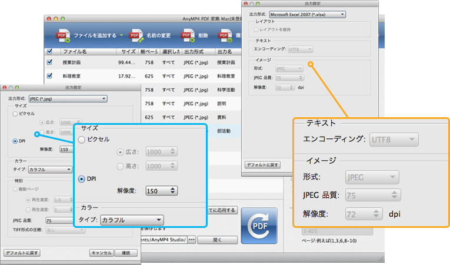This screenshot has height=265, width=450.
Task: Select the 広さ radio in the JPEG settings dialog
Action: click(42, 122)
